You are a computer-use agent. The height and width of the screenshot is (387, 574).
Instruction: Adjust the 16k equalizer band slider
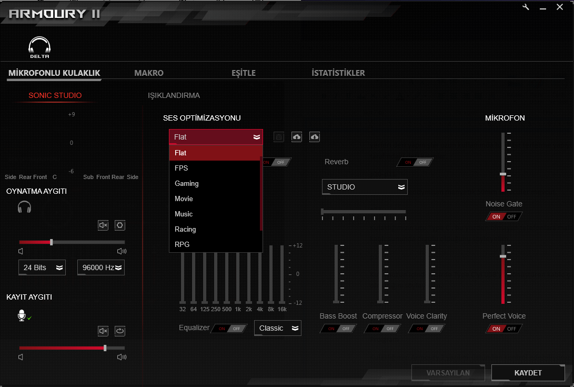[x=282, y=274]
